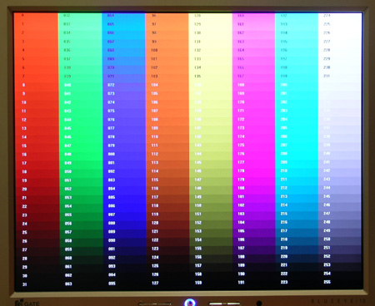
Task: Select the swatch labeled 063
Action: 82,284
